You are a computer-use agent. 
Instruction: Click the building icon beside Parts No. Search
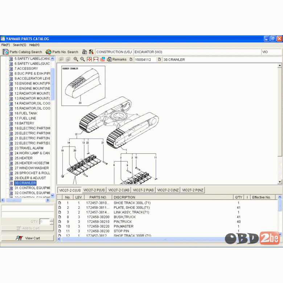coord(85,52)
